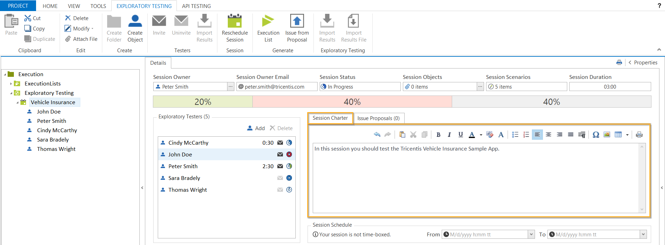The width and height of the screenshot is (665, 245).
Task: Click the insert image icon in the charter toolbar
Action: pos(607,135)
